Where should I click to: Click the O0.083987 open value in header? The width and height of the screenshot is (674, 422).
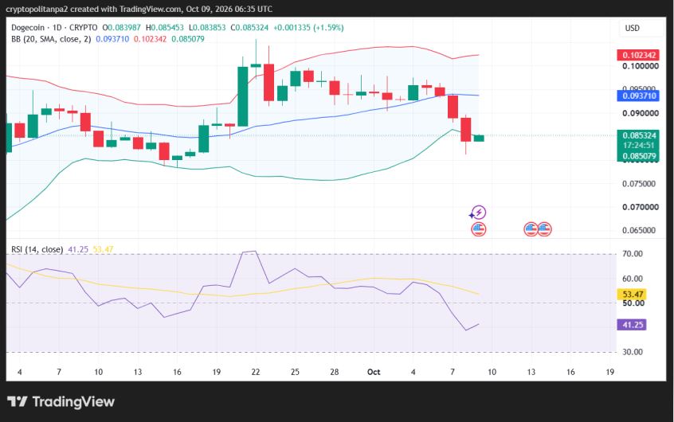click(122, 28)
